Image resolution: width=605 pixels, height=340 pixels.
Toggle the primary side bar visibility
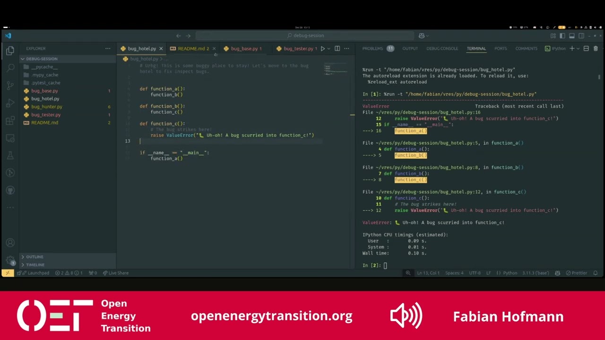(562, 35)
